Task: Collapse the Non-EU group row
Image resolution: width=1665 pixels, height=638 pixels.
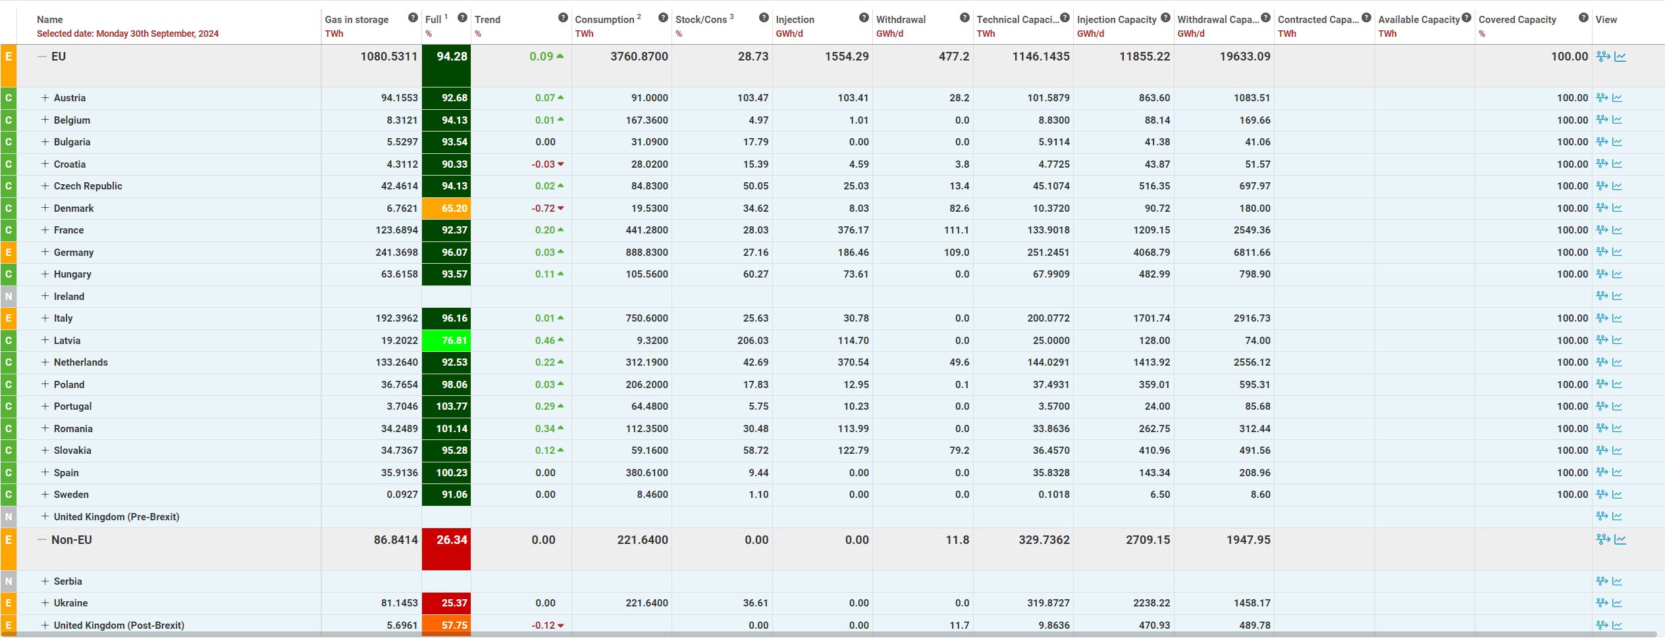Action: click(x=42, y=540)
